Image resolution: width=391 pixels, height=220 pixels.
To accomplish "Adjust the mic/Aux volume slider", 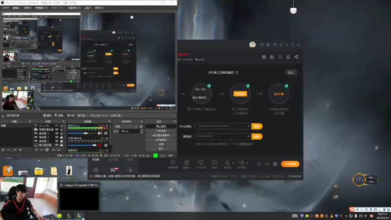I will [x=82, y=133].
